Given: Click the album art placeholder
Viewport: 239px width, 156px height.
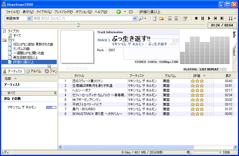Looking at the screenshot, I should [77, 47].
